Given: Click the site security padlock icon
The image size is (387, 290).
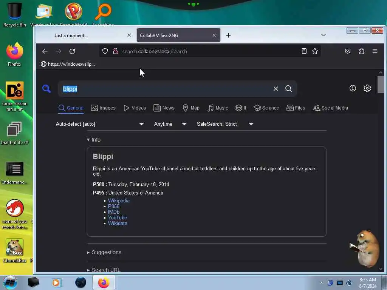Looking at the screenshot, I should 115,51.
